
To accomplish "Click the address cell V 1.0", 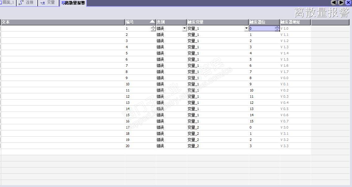I will [x=295, y=28].
